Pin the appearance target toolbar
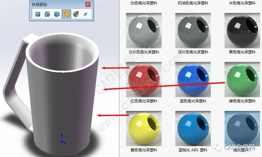The height and width of the screenshot is (157, 262). point(85,14)
